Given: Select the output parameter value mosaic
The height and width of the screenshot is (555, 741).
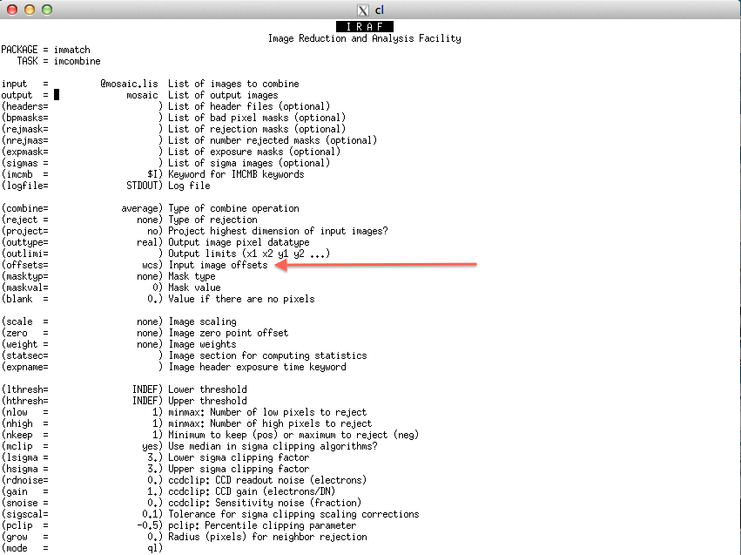Looking at the screenshot, I should point(142,95).
